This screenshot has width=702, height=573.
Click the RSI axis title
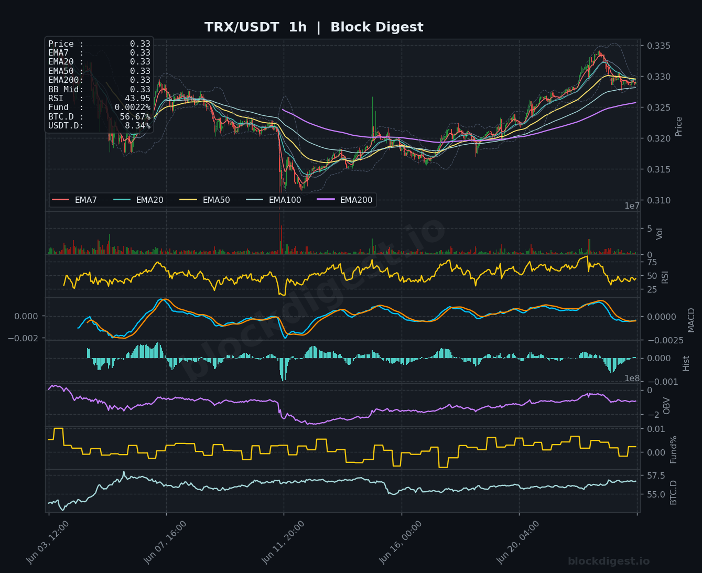pyautogui.click(x=665, y=276)
